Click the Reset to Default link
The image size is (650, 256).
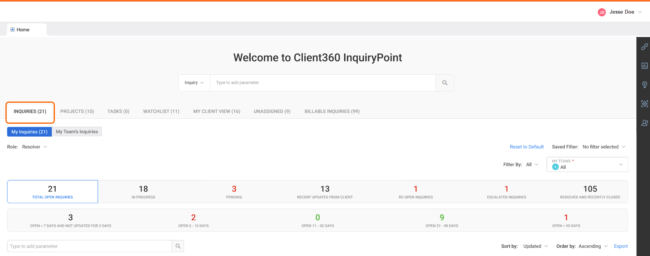point(527,147)
